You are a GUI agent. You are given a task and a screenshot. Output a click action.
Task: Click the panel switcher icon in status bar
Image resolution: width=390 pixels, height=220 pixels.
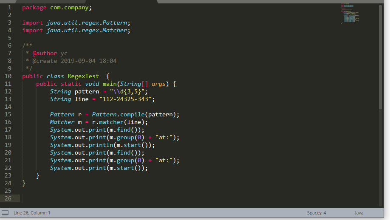click(5, 213)
